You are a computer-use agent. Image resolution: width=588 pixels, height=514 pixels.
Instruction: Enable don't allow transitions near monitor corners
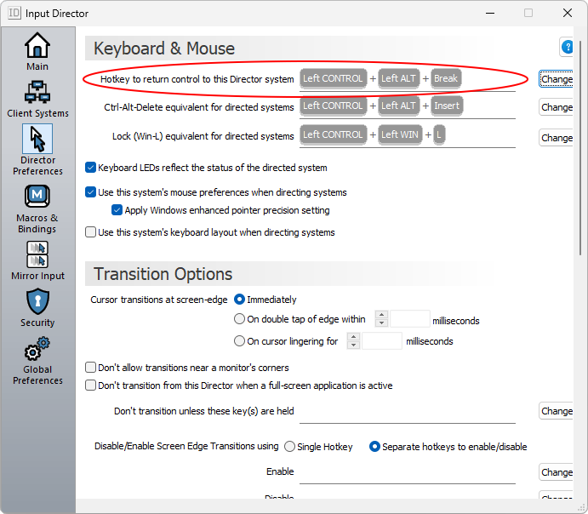(x=91, y=368)
